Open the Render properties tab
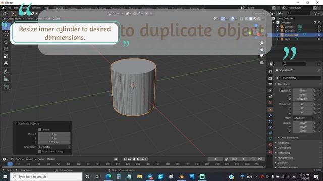This screenshot has width=323, height=181. tap(271, 78)
